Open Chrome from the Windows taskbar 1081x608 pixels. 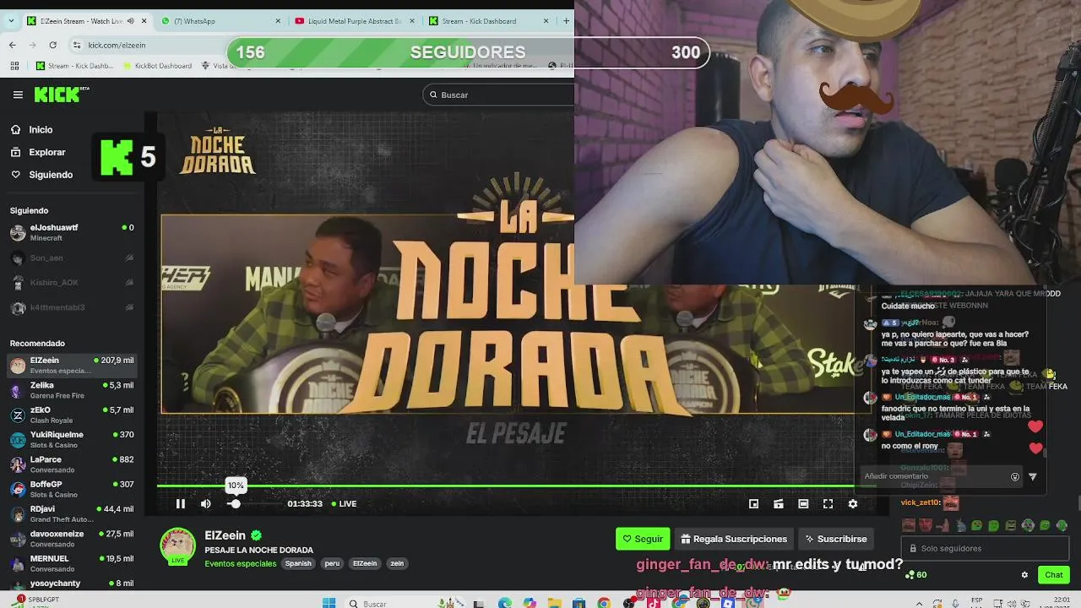click(x=604, y=603)
